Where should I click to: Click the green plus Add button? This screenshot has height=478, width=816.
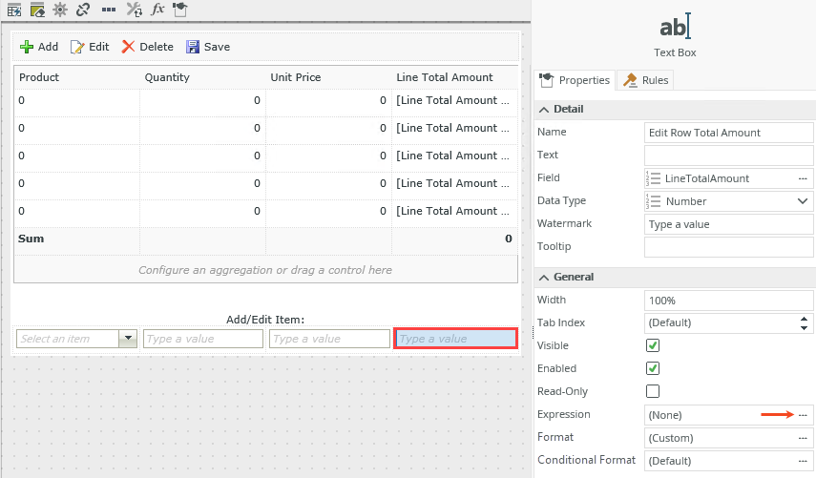pos(40,46)
